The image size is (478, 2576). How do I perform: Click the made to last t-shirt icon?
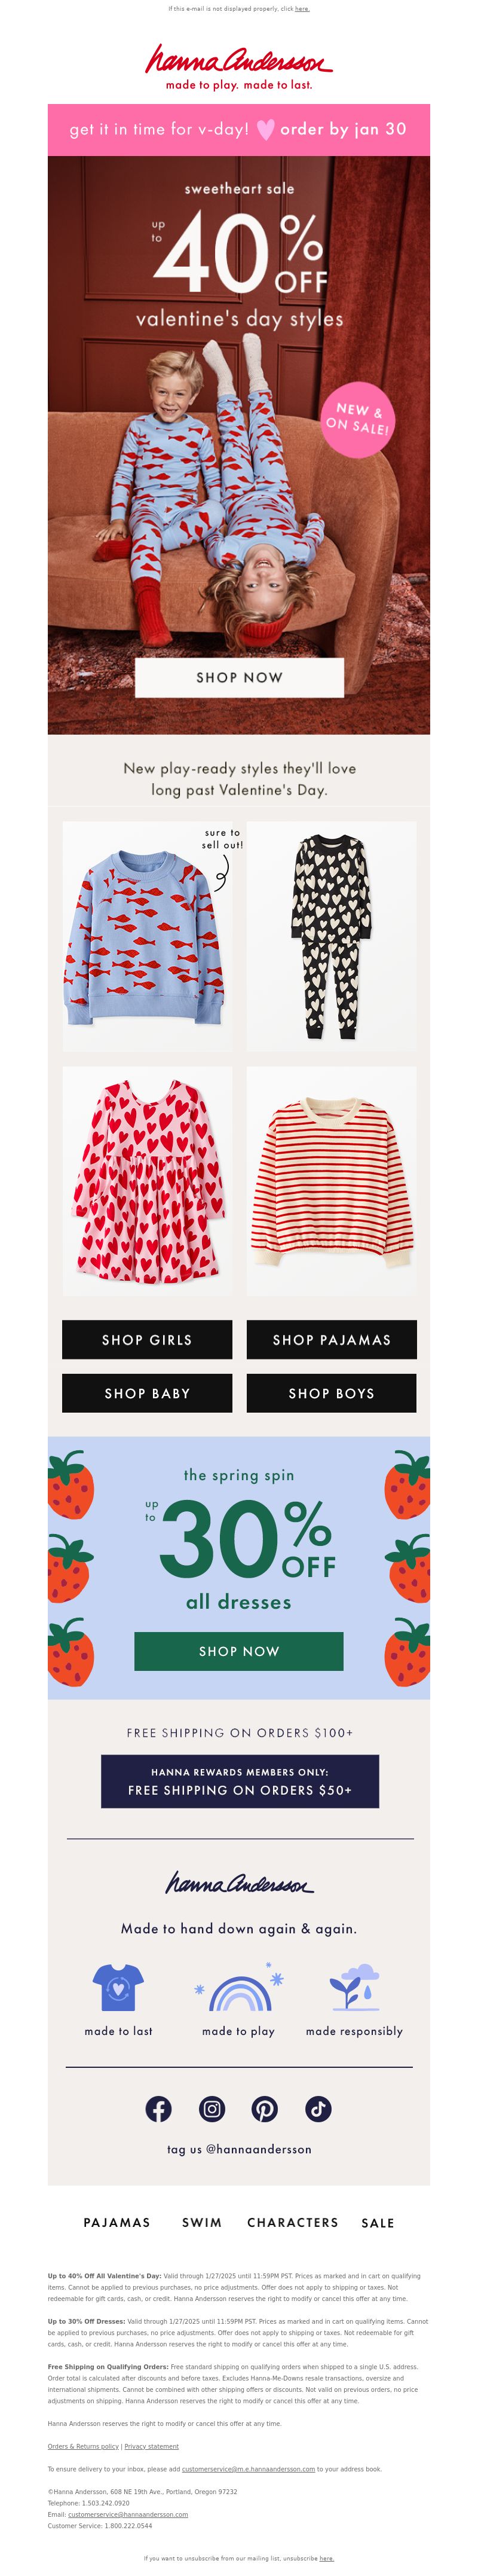click(x=118, y=1987)
